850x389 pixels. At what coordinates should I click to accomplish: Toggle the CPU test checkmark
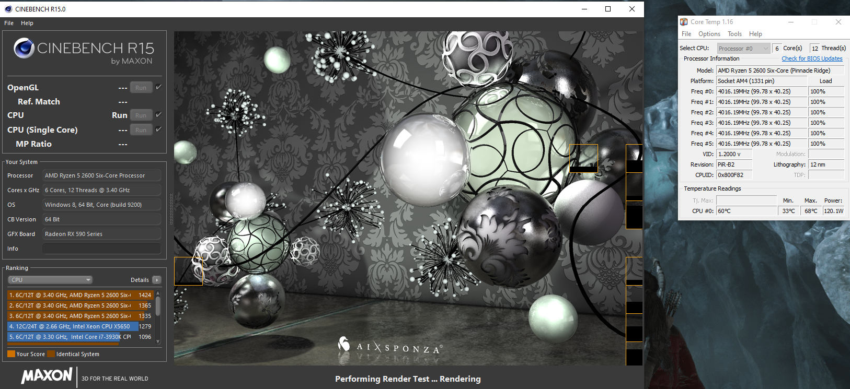coord(158,115)
